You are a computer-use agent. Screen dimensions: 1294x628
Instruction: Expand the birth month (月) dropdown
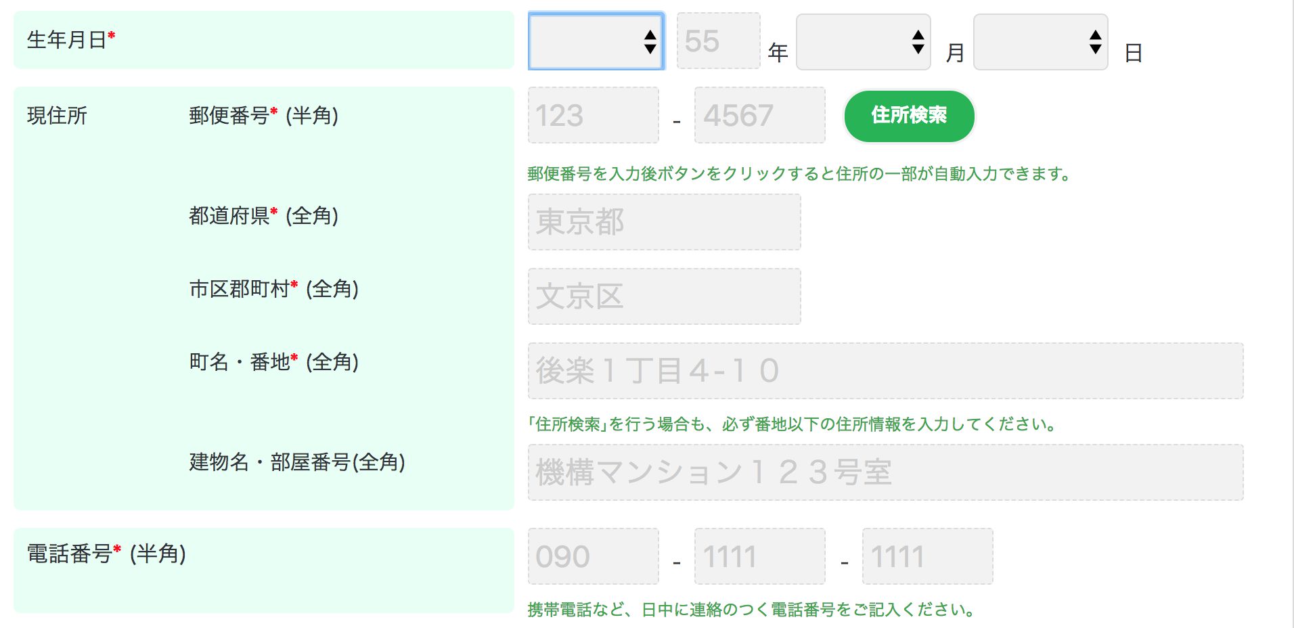pos(863,42)
